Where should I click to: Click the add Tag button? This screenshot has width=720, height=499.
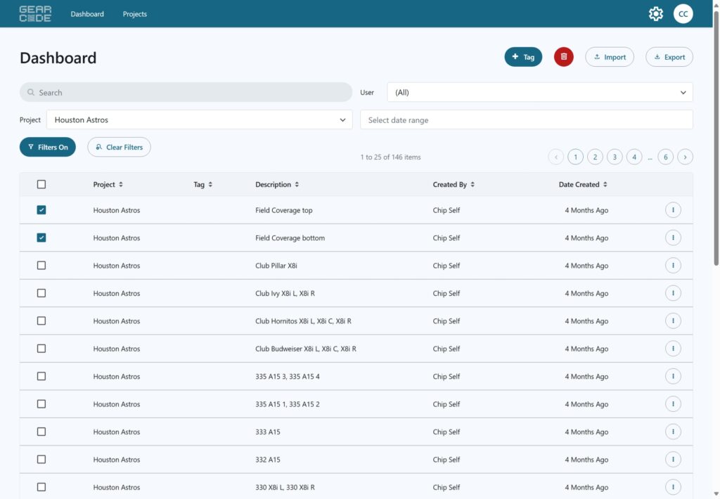point(523,57)
